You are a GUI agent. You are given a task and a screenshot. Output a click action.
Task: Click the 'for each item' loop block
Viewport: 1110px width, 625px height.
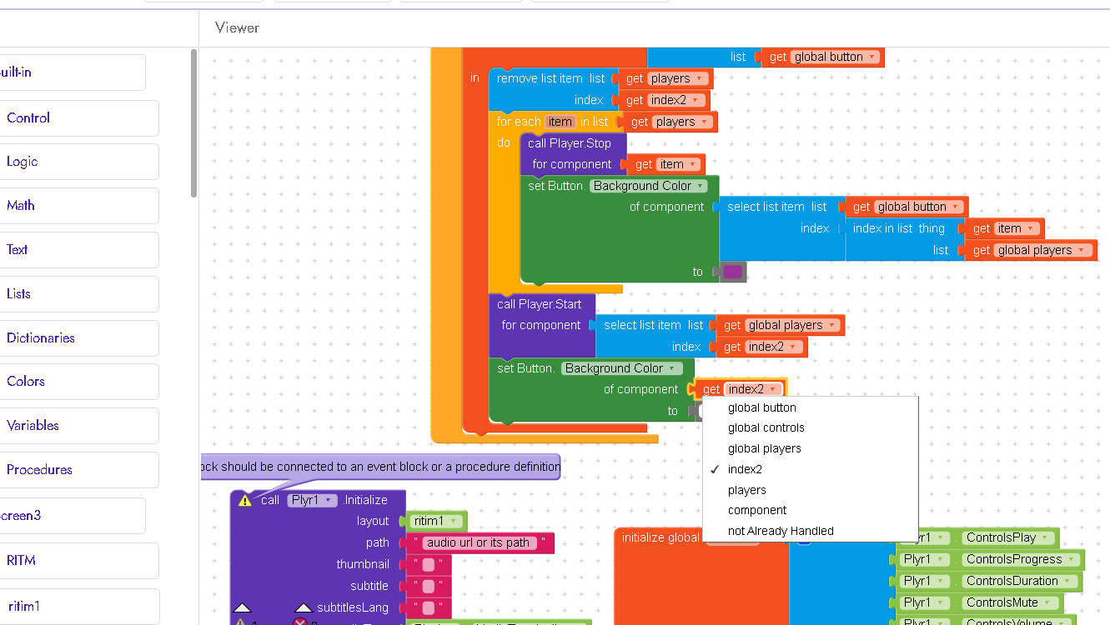517,122
